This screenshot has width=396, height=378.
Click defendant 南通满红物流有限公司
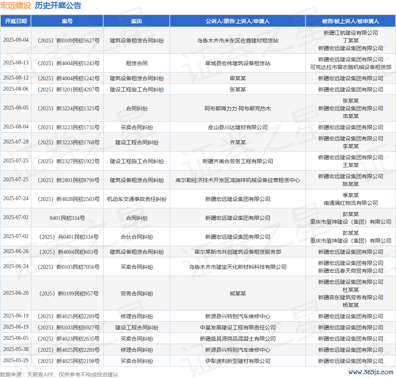click(350, 203)
